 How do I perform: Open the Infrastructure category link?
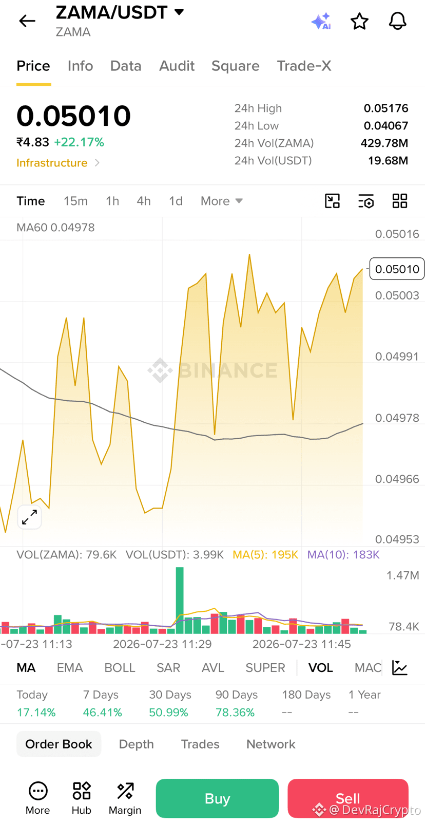(x=58, y=163)
